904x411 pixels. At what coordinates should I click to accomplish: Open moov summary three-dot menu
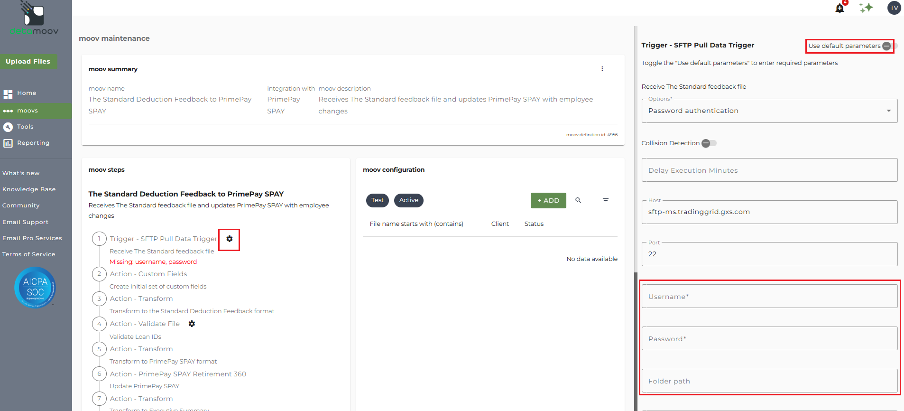(x=602, y=69)
